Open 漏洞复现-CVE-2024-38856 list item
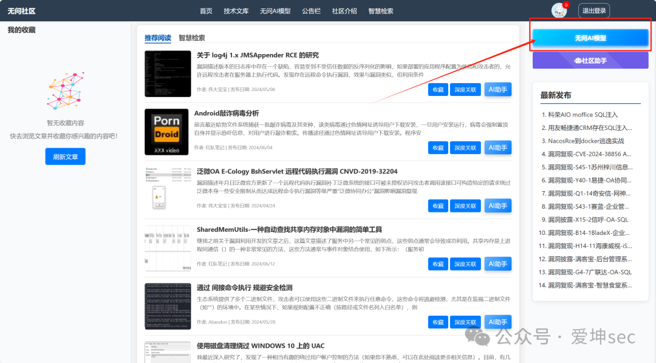The image size is (656, 363). click(589, 154)
